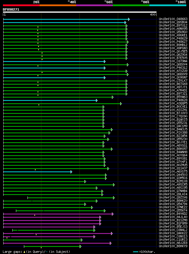Image resolution: width=189 pixels, height=254 pixels.
Task: Select the UniRef100_Q55230 label
Action: 173,139
